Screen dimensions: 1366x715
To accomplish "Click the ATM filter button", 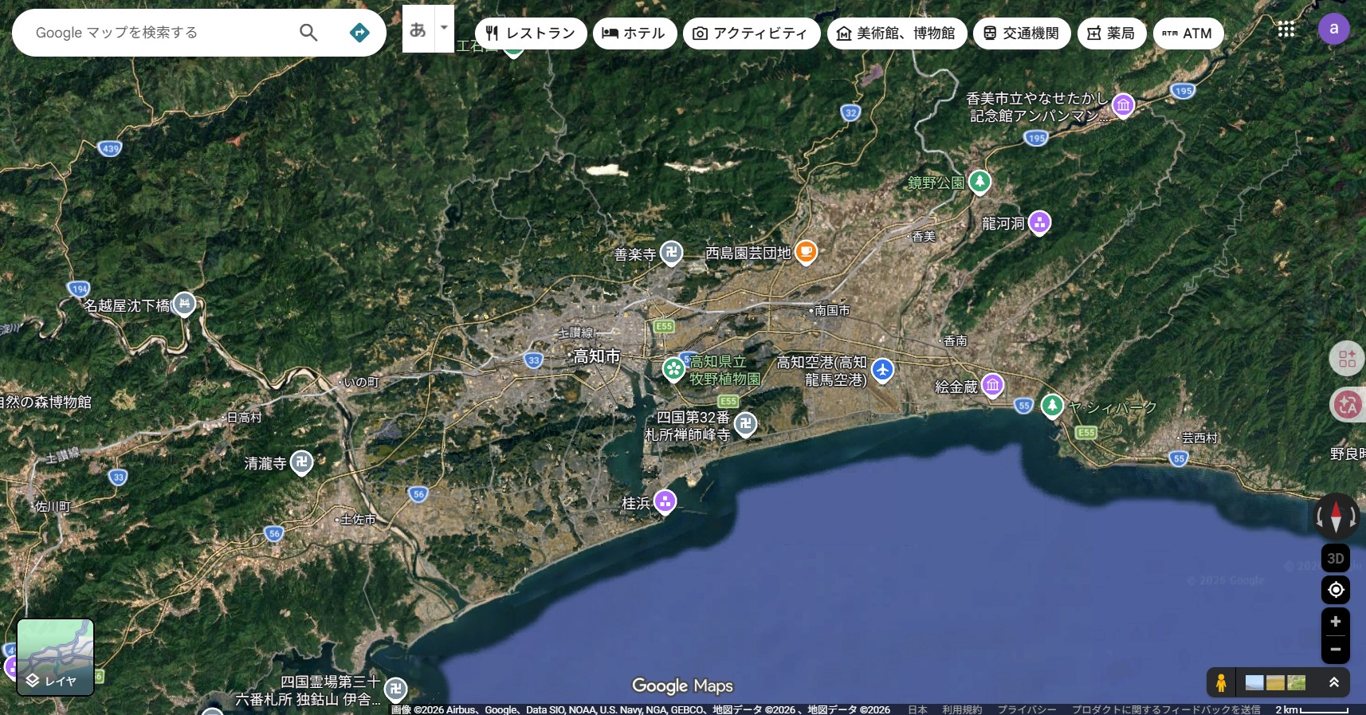I will [1187, 33].
